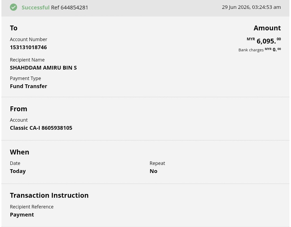Select source account Classic CA-I 8605938105
Screen dimensions: 291x227
tap(41, 128)
